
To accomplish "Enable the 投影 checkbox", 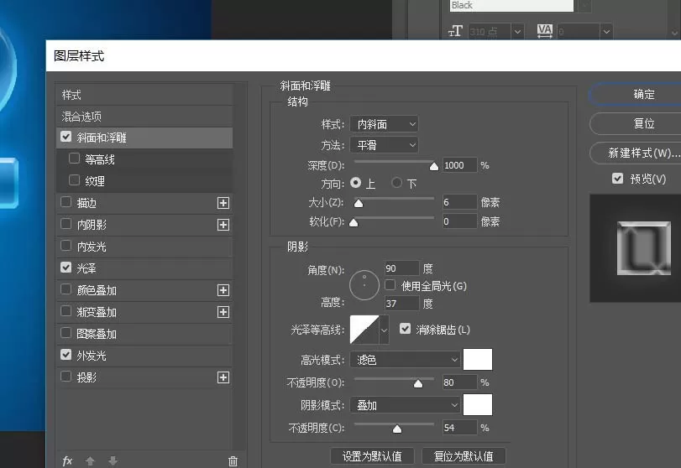I will coord(66,377).
